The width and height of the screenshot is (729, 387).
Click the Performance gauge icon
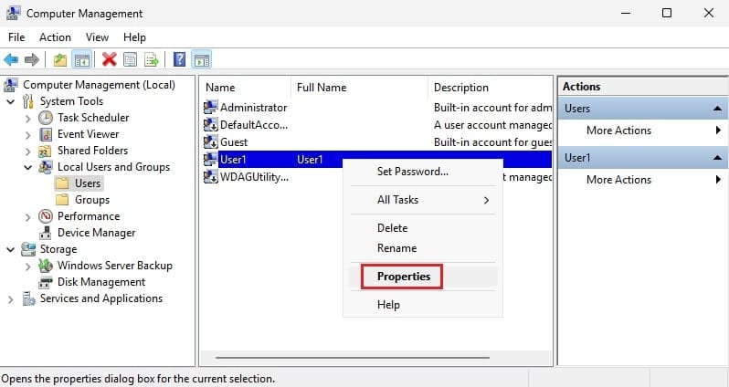tap(46, 216)
